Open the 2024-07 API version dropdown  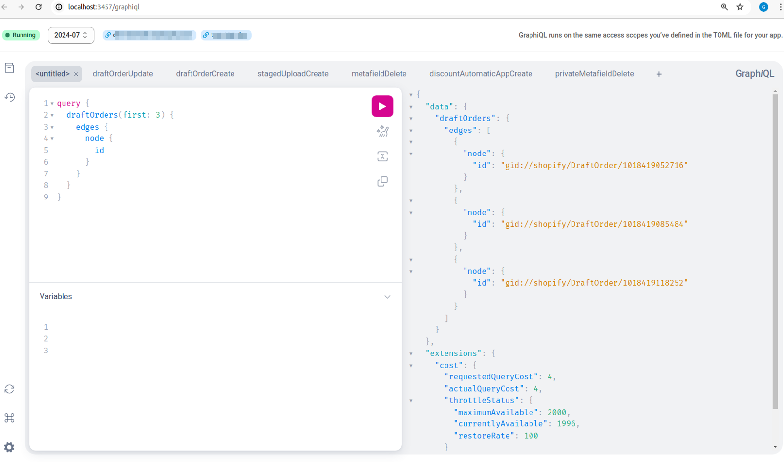coord(71,35)
